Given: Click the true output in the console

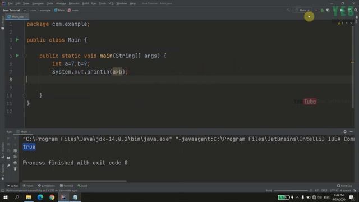Looking at the screenshot, I should click(x=29, y=147).
